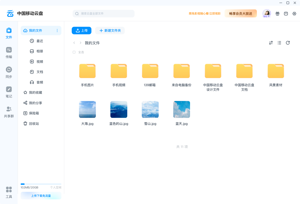
Task: Tick the 全选 select-all checkbox
Action: (74, 52)
